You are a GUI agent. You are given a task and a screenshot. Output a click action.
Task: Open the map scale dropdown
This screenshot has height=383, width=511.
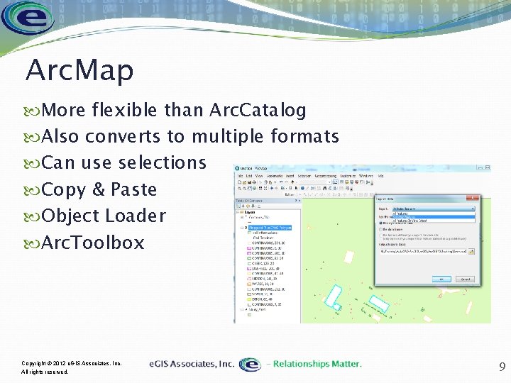coord(329,182)
